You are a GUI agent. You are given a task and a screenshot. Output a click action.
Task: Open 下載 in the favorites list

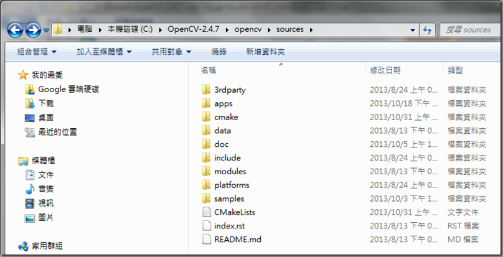click(x=46, y=103)
